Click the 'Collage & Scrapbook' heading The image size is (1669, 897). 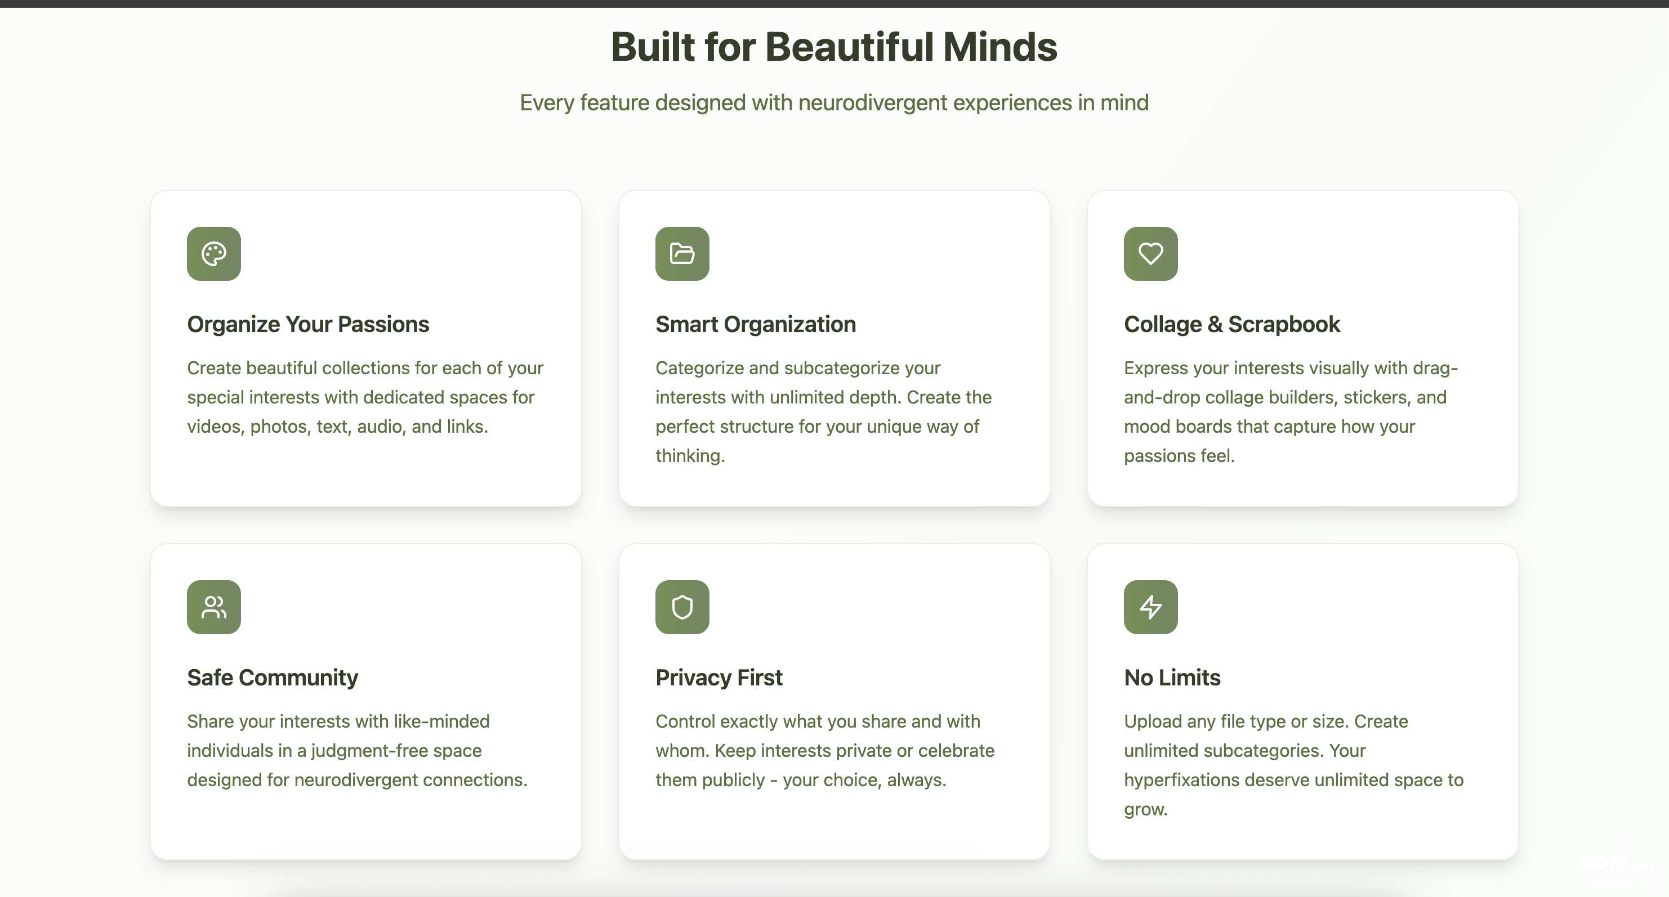1231,324
